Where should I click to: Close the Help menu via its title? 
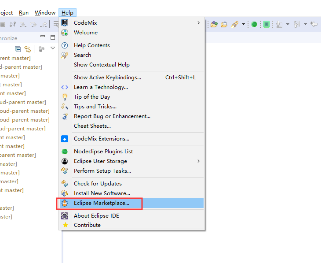pyautogui.click(x=67, y=13)
